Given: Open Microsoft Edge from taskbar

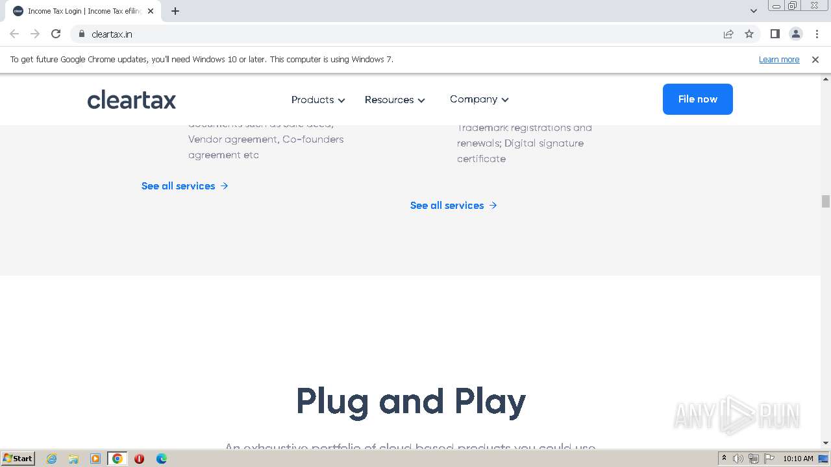Looking at the screenshot, I should point(161,459).
